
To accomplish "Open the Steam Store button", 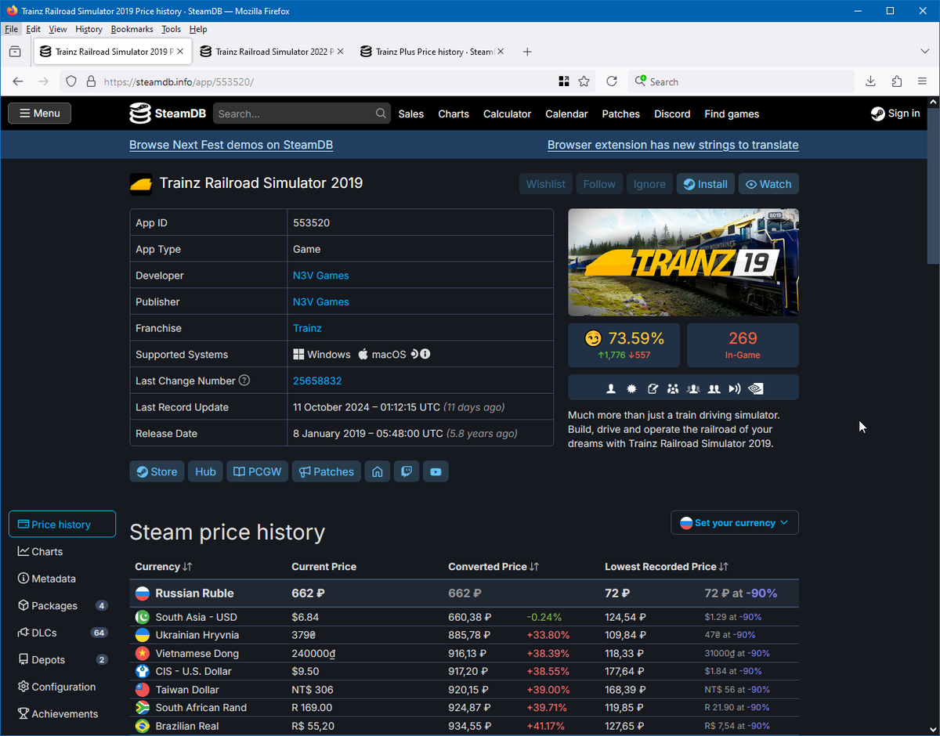I will 157,471.
